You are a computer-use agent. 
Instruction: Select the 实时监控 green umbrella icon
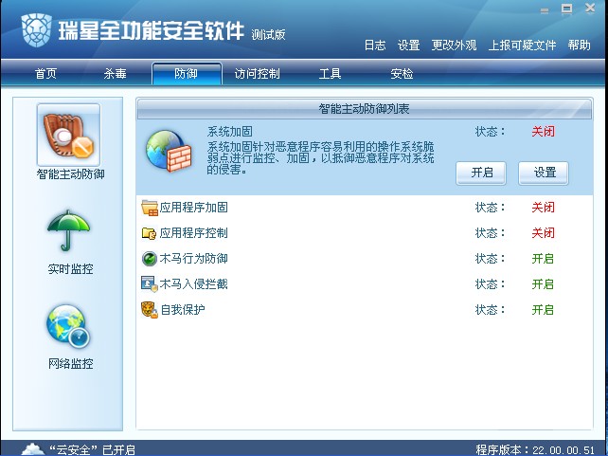point(68,230)
